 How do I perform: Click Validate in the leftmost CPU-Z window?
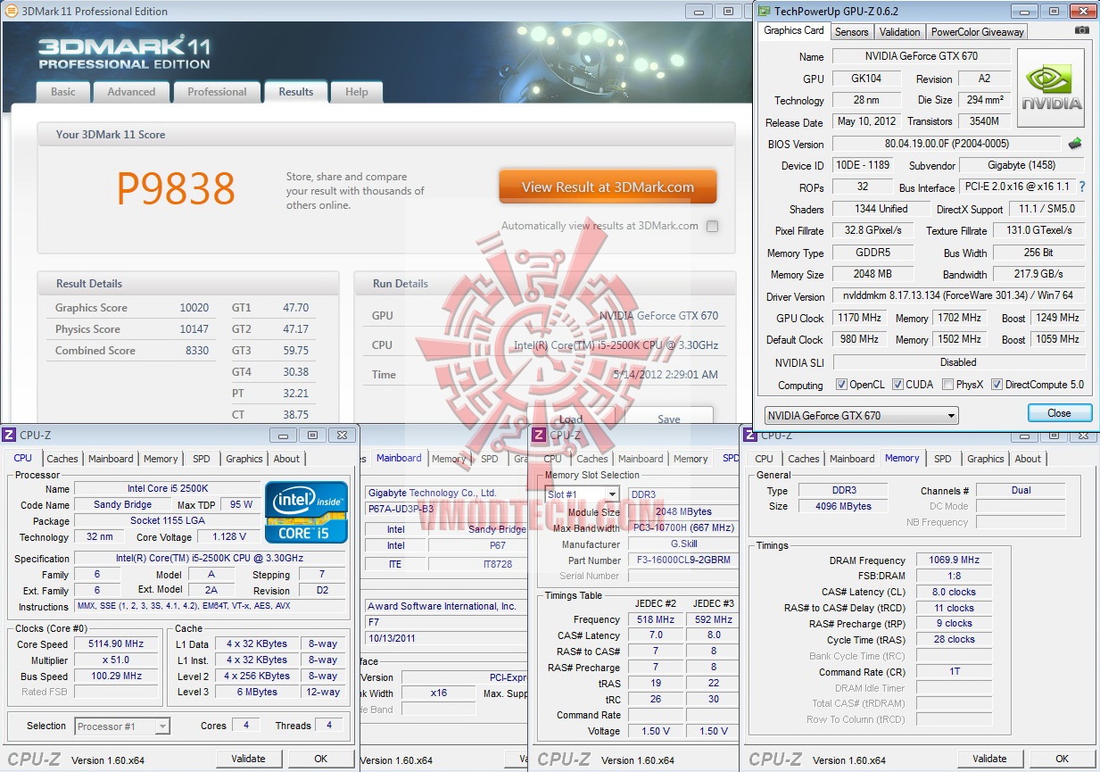point(248,759)
